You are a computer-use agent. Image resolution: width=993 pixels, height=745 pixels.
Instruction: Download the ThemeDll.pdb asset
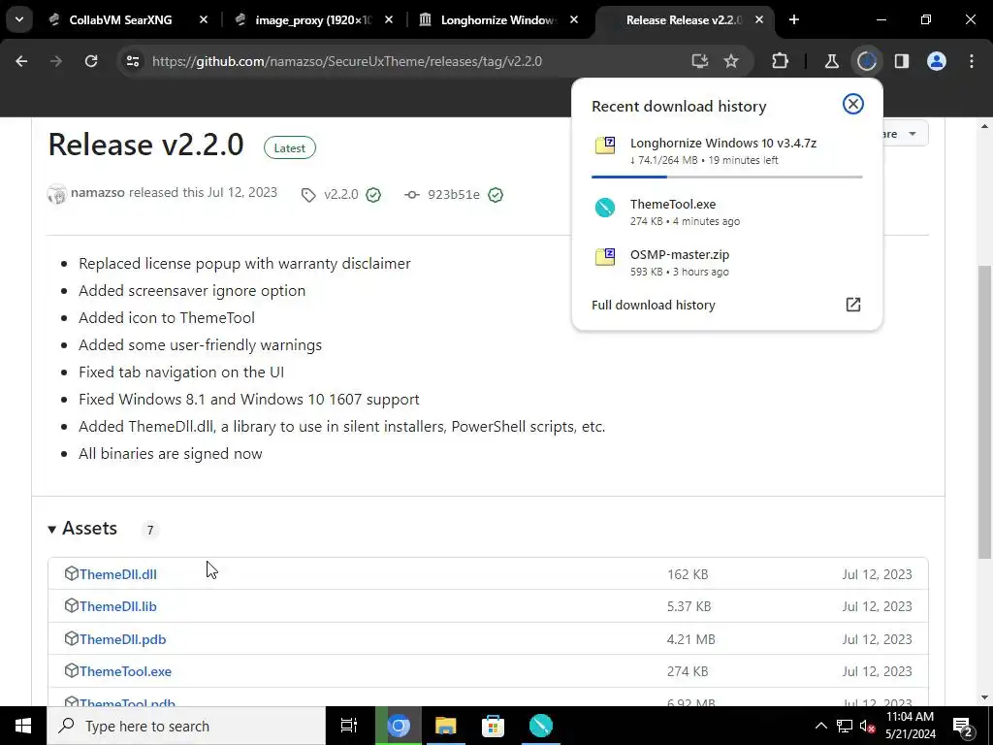[x=122, y=640]
